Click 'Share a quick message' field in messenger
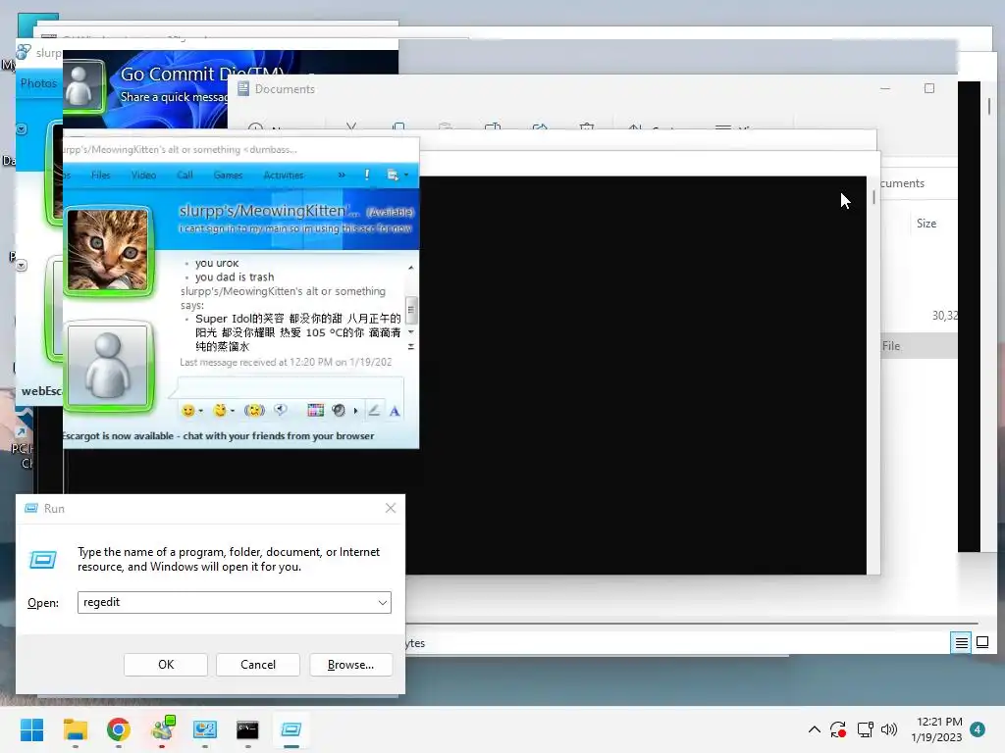 coord(174,97)
